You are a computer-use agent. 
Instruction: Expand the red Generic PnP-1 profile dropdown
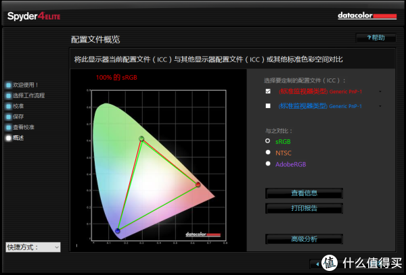pyautogui.click(x=380, y=91)
